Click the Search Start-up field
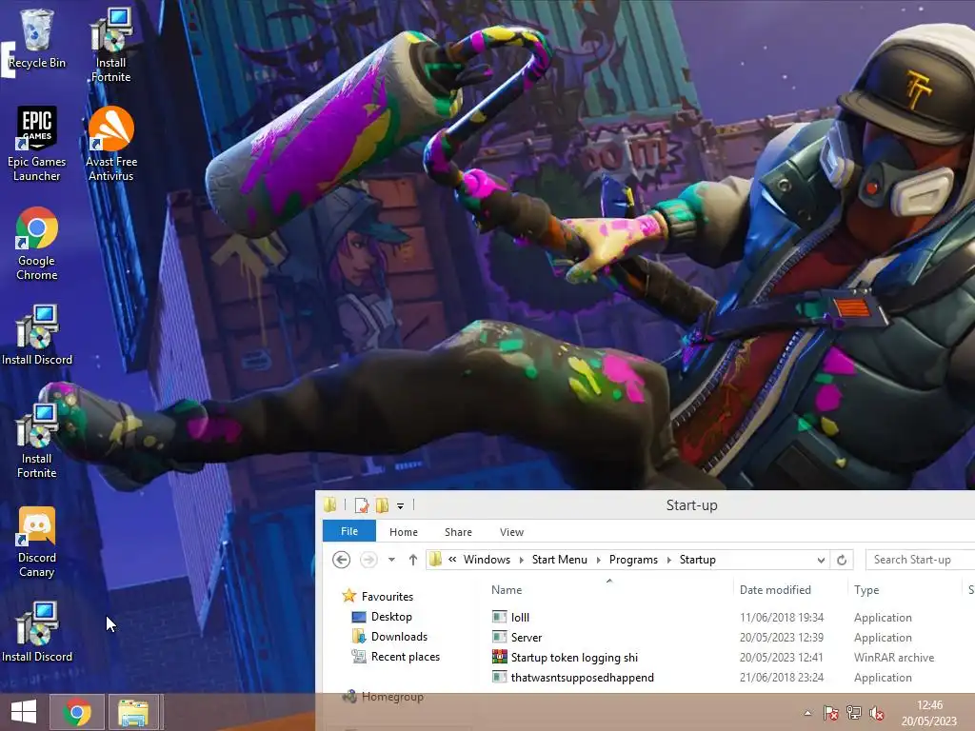The width and height of the screenshot is (975, 731). [921, 560]
